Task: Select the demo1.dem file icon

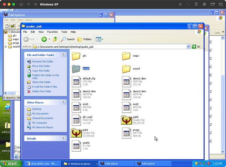Action: point(127,82)
